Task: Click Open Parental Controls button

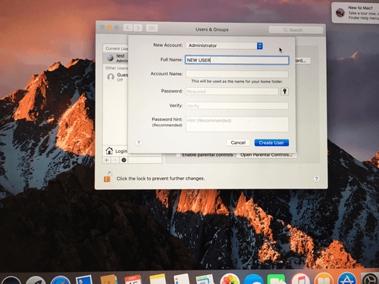Action: [266, 154]
